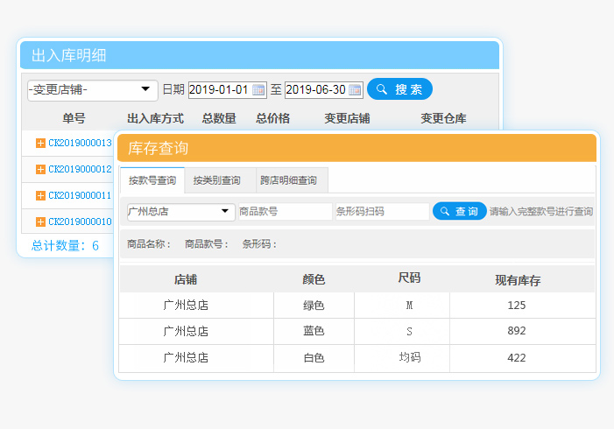Focus the 条形码扫码 input field

[381, 211]
